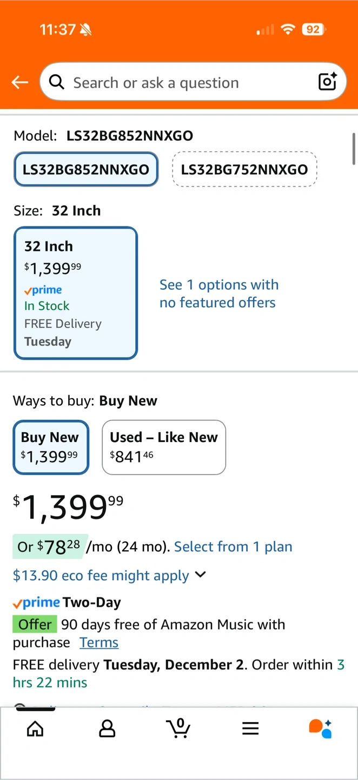Open Select from 1 plan link
Viewport: 358px width, 780px height.
tap(233, 547)
